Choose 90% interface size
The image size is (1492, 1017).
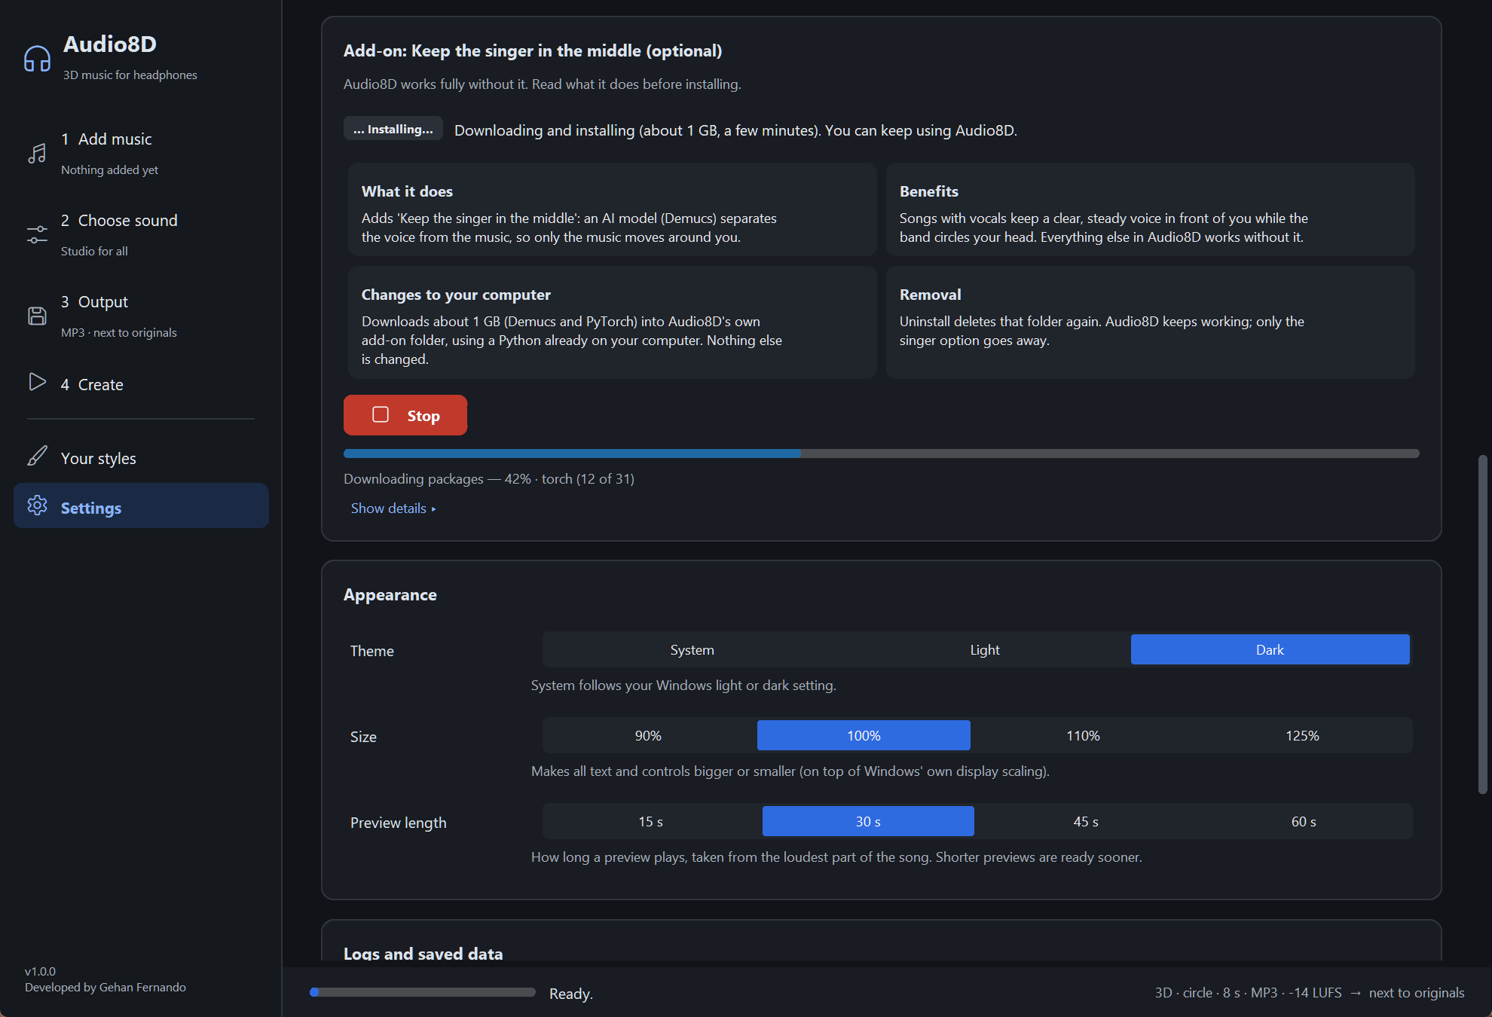[648, 735]
